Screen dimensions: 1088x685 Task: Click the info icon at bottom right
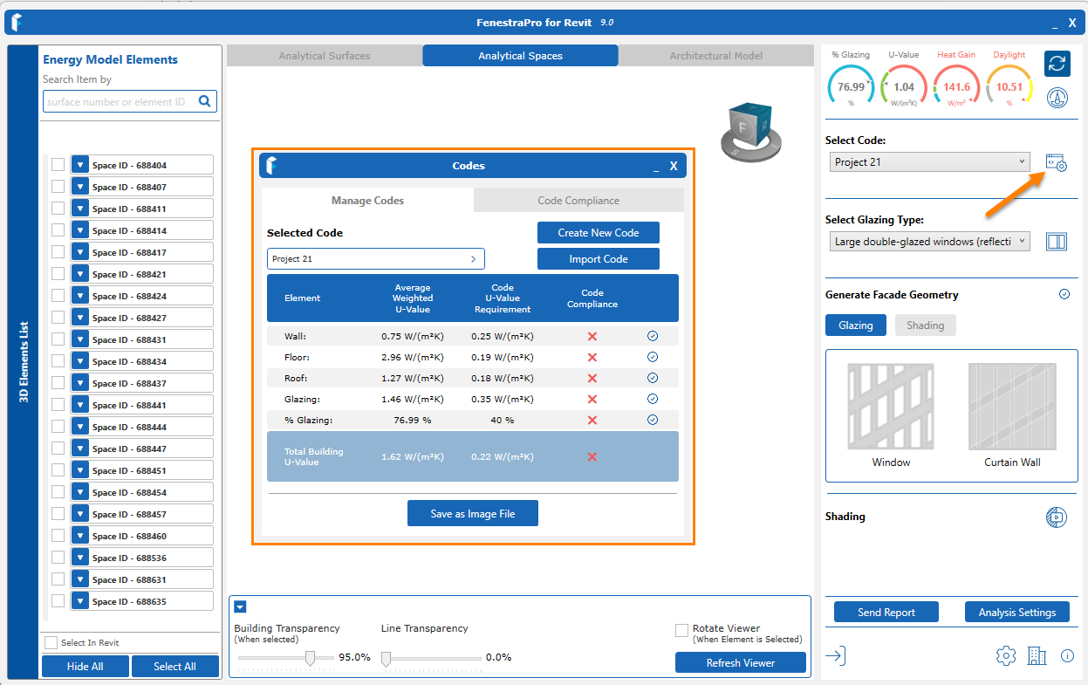[1067, 656]
